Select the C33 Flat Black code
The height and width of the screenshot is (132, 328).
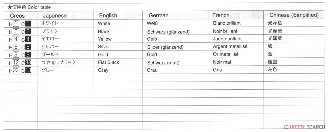tap(28, 63)
